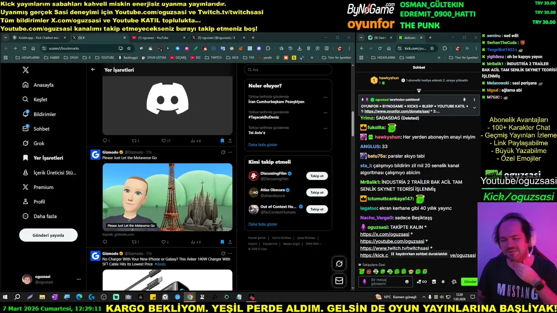Share the Discord post
The image size is (557, 313).
coord(230,141)
